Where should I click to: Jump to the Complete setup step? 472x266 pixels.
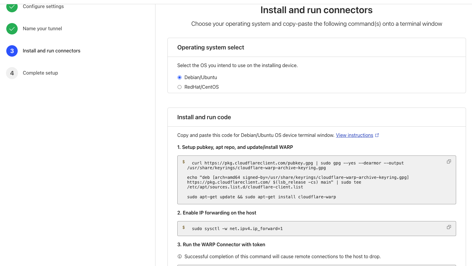point(40,73)
